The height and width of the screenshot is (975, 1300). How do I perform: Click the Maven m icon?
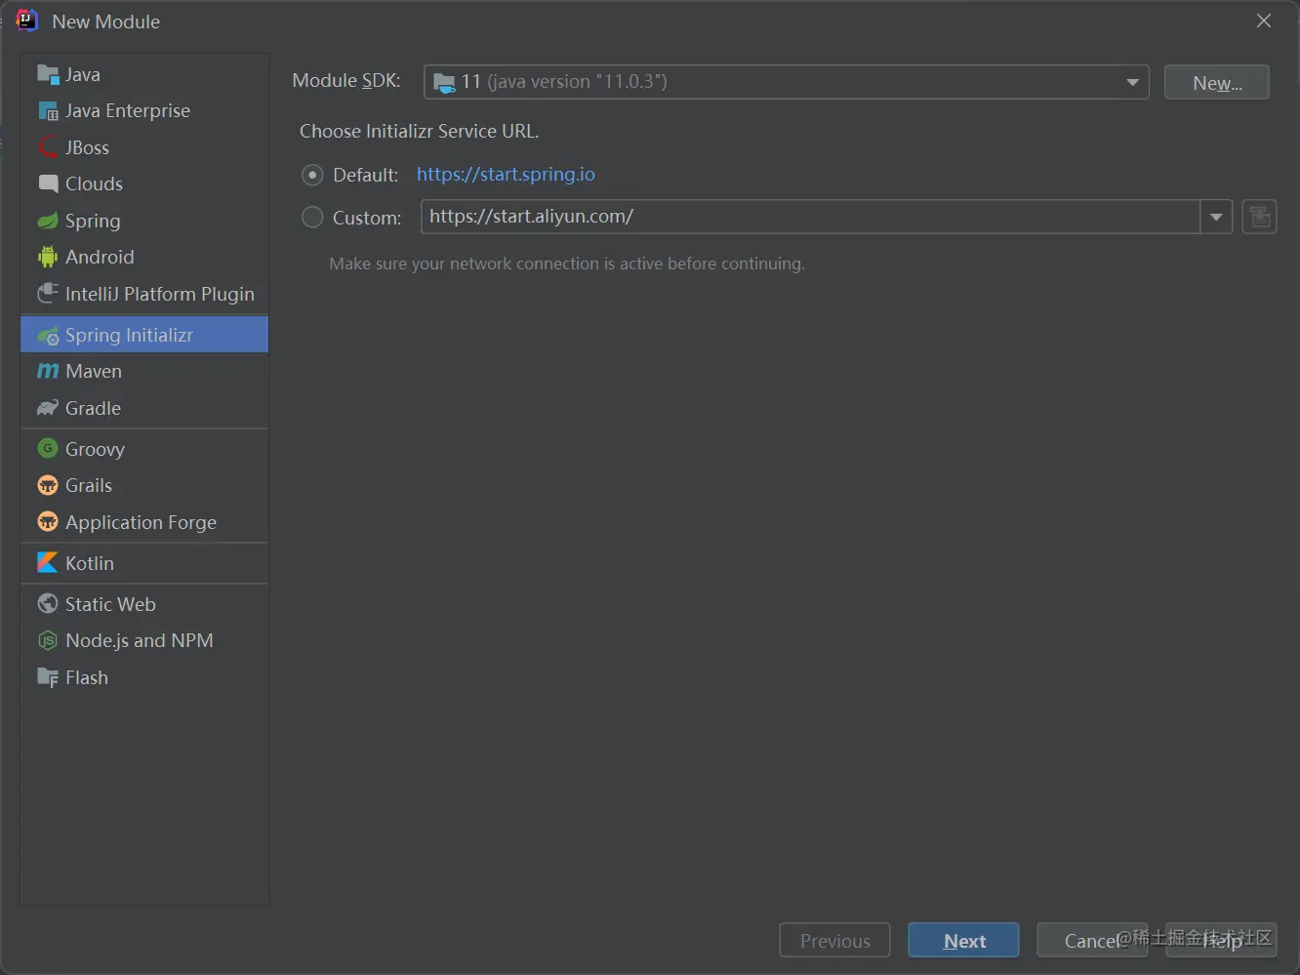(48, 371)
